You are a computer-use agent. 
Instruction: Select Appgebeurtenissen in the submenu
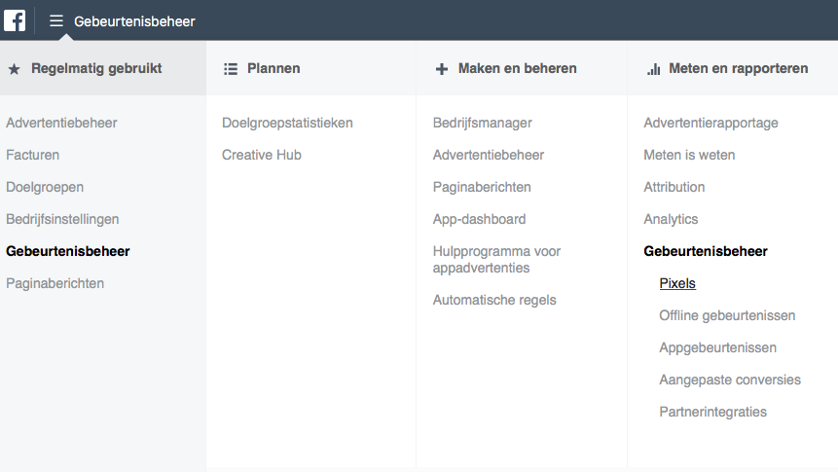[x=717, y=347]
